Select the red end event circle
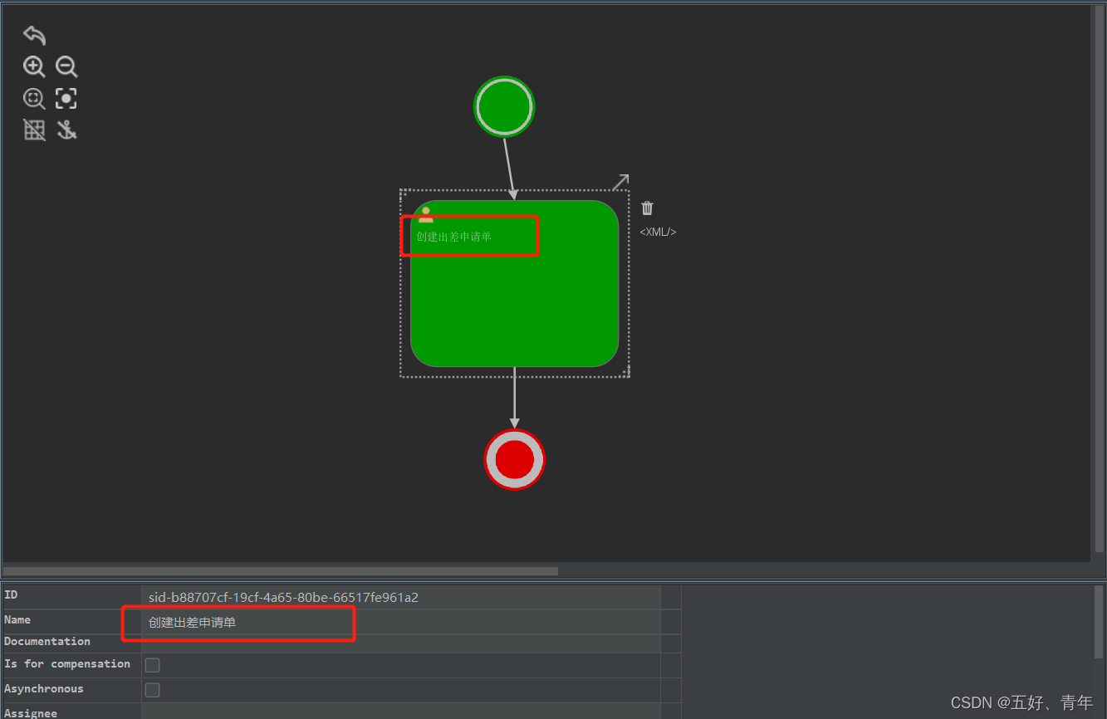Image resolution: width=1107 pixels, height=719 pixels. pyautogui.click(x=515, y=459)
